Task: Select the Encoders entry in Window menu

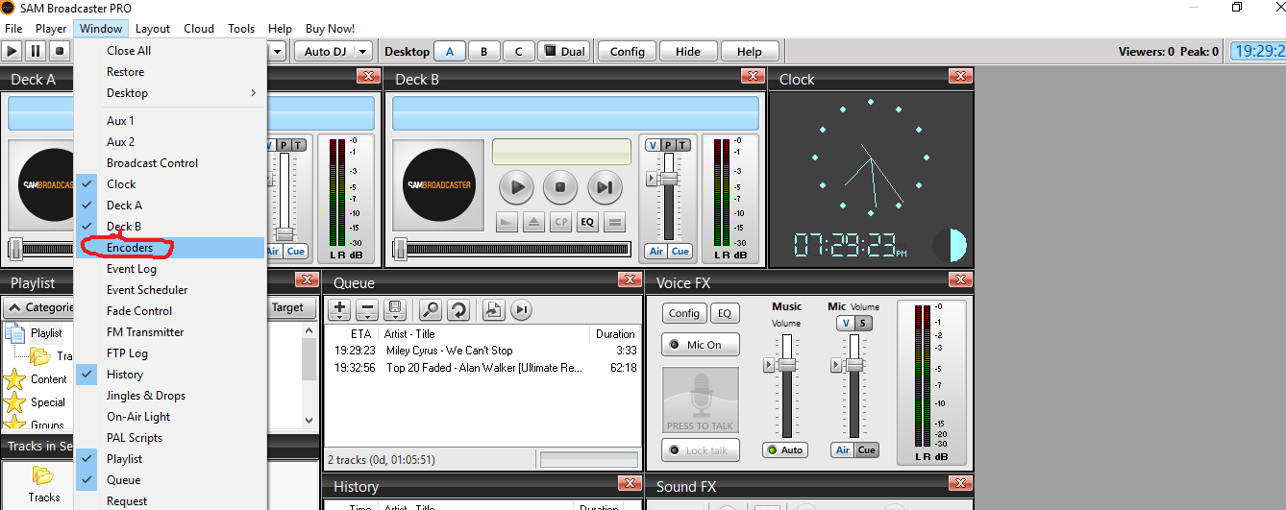Action: [x=170, y=248]
